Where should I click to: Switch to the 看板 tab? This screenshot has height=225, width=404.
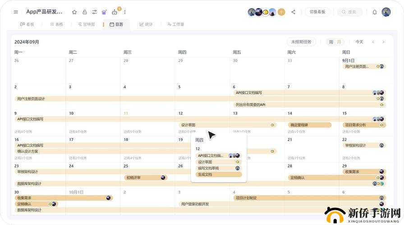[27, 24]
